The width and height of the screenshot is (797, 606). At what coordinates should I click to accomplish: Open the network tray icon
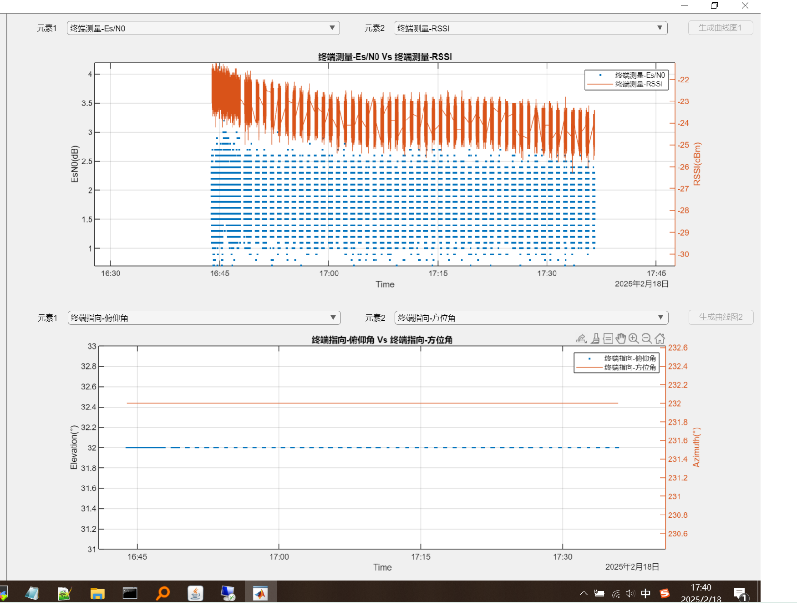(x=615, y=593)
